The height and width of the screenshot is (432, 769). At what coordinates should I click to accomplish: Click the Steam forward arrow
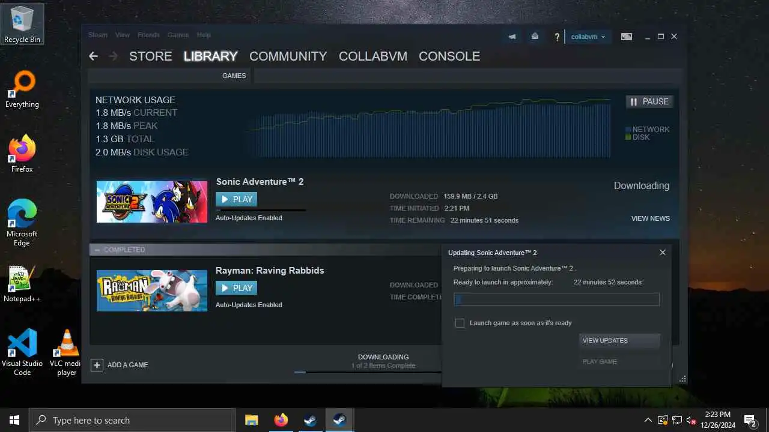[x=113, y=56]
